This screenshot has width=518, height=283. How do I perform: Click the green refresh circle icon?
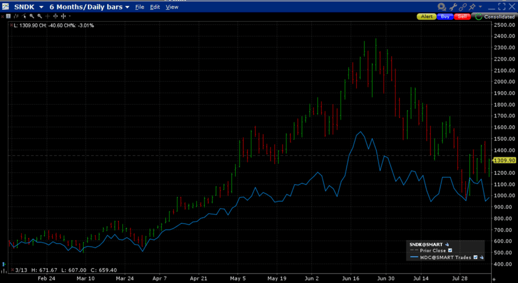coord(478,17)
